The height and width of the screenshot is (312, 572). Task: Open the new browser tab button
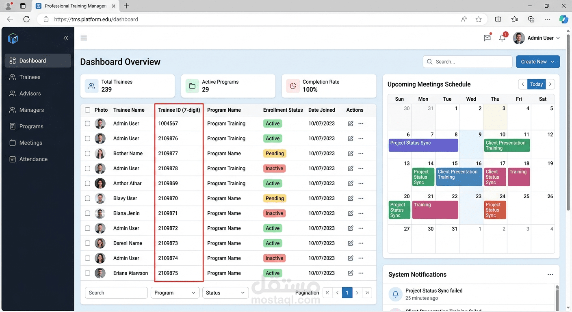126,6
